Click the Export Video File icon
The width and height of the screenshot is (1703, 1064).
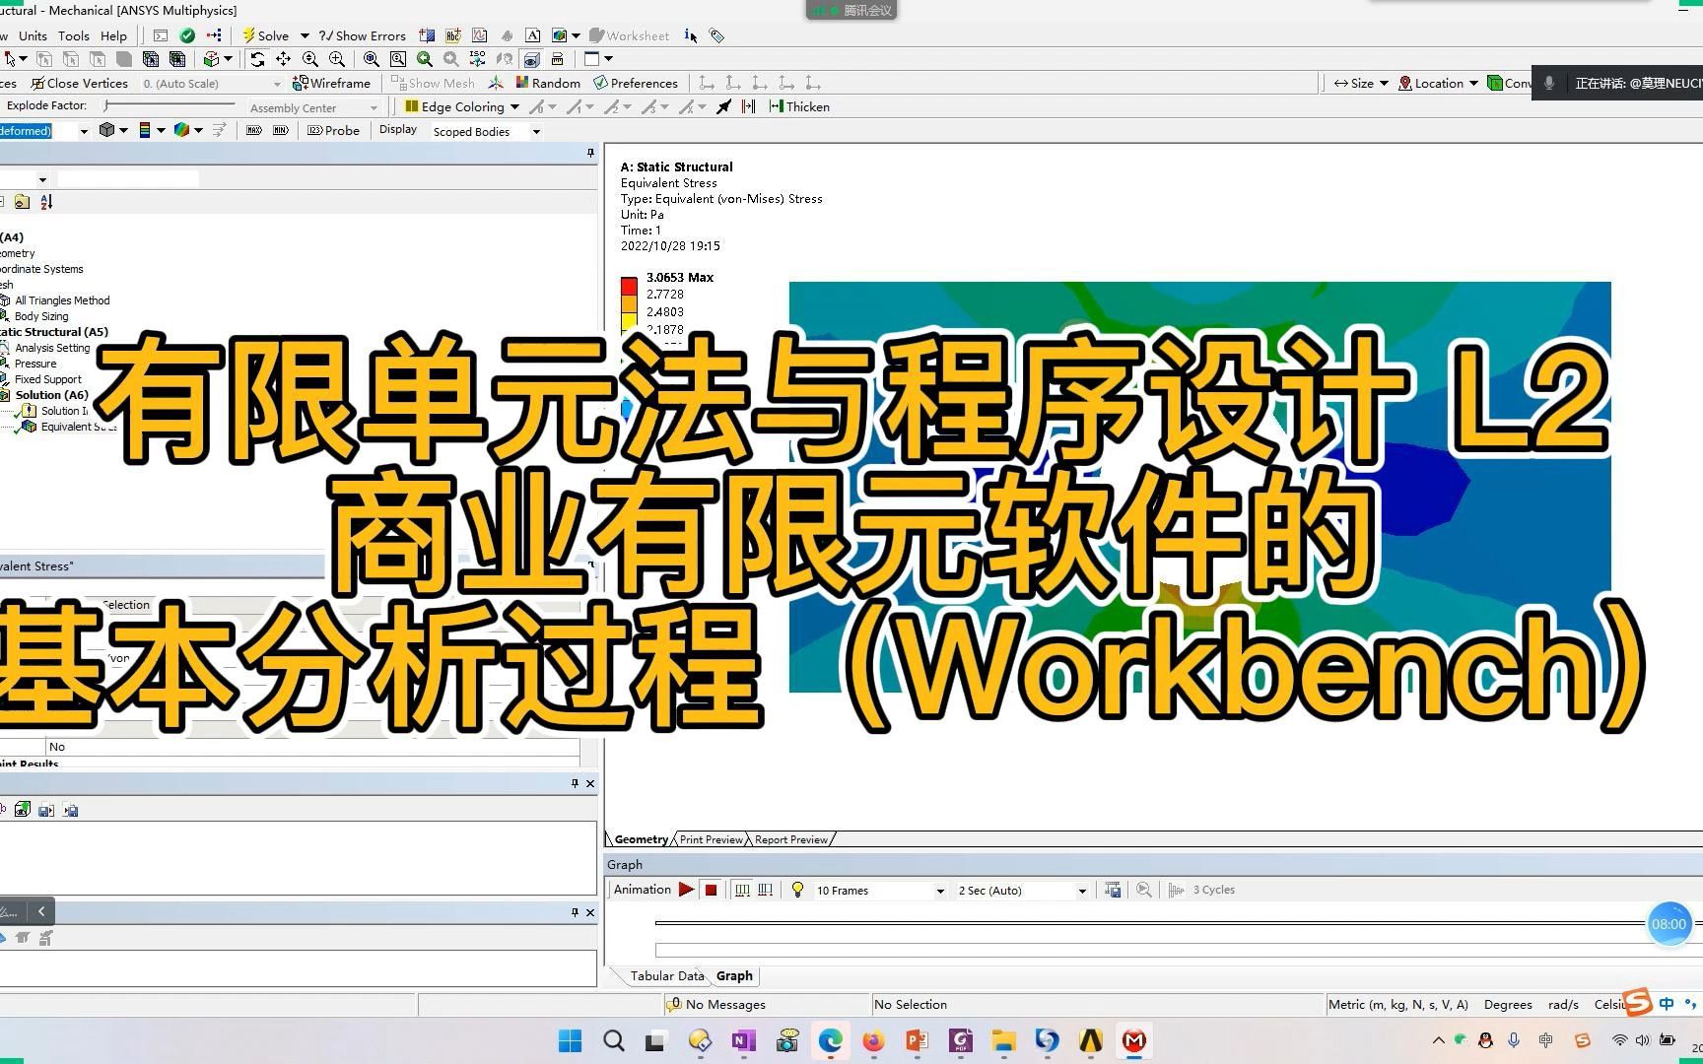pos(1113,890)
